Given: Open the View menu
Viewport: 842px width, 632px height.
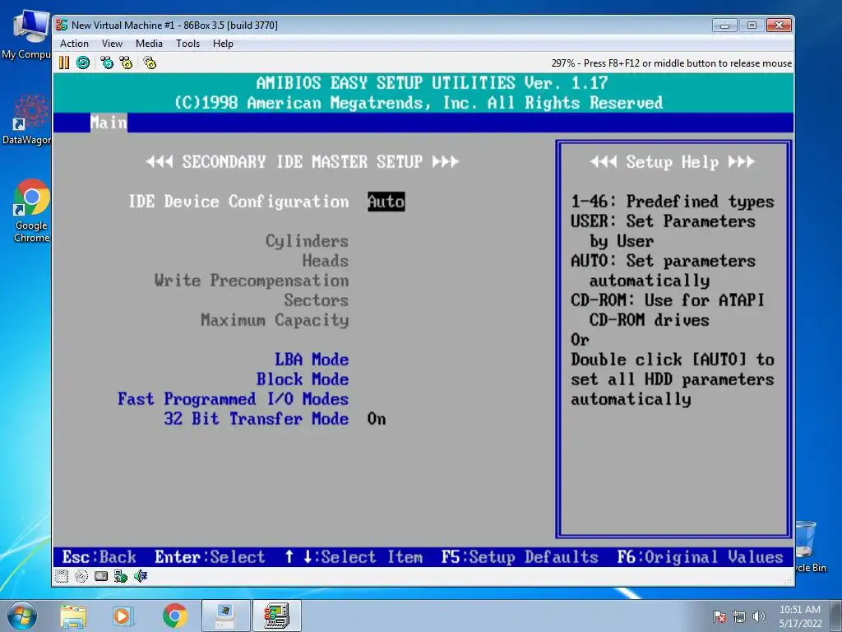Looking at the screenshot, I should coord(112,44).
